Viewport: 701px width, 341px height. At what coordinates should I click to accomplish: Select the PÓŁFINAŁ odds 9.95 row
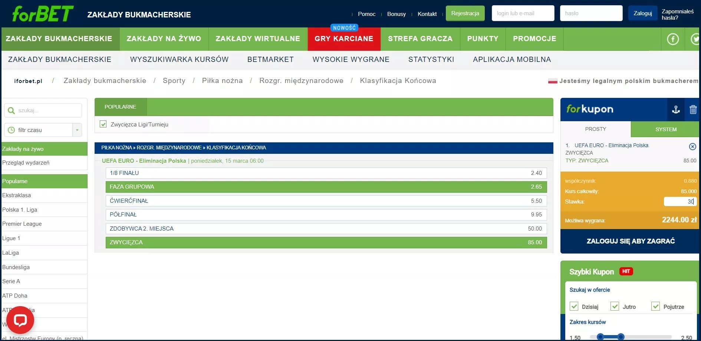click(x=326, y=215)
